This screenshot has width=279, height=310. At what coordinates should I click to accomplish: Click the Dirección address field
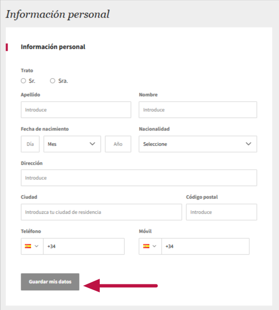pyautogui.click(x=139, y=178)
